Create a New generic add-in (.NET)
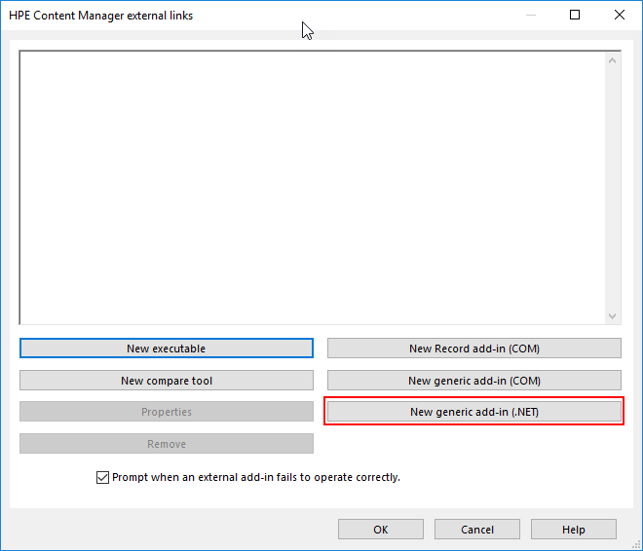This screenshot has width=643, height=551. (x=474, y=412)
